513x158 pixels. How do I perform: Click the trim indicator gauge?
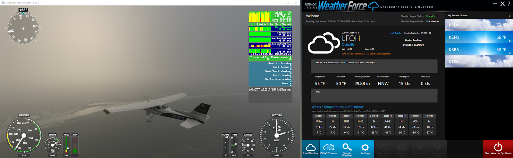tap(234, 145)
